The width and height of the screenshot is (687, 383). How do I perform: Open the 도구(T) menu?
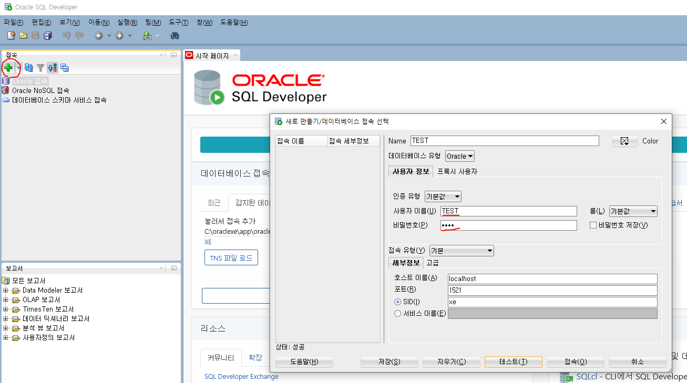tap(179, 22)
